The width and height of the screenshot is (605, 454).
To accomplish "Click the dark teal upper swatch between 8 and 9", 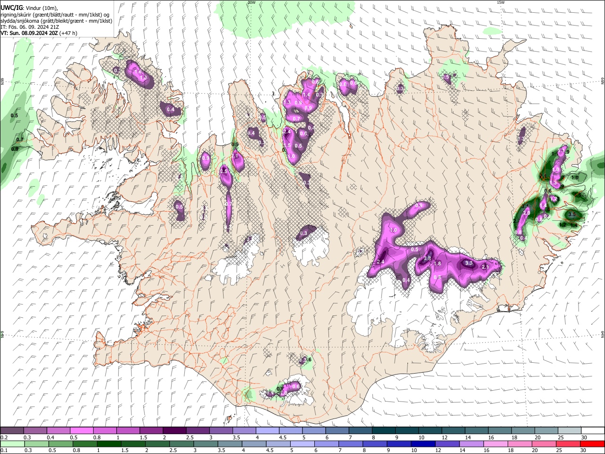I will 384,431.
